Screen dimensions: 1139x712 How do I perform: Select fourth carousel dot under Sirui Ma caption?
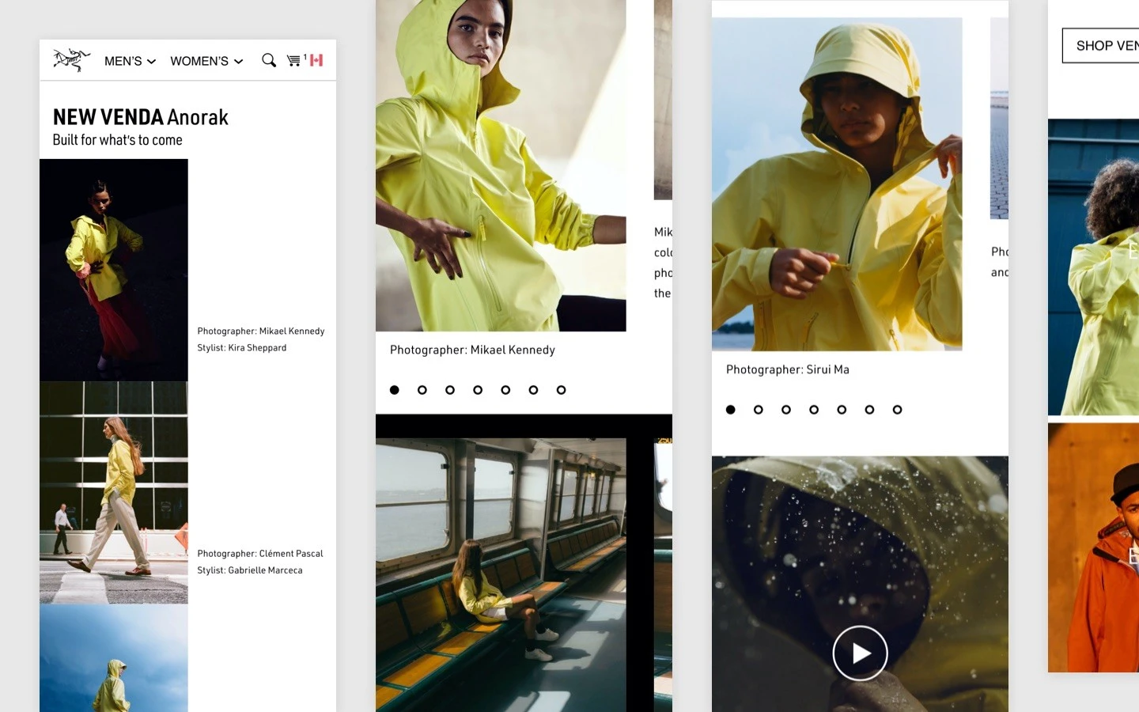coord(814,410)
